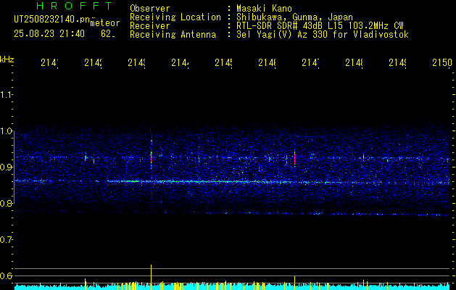Image resolution: width=456 pixels, height=290 pixels.
Task: Select the 3el Yagi(V) Az 330 for Vladivostok text
Action: point(323,35)
